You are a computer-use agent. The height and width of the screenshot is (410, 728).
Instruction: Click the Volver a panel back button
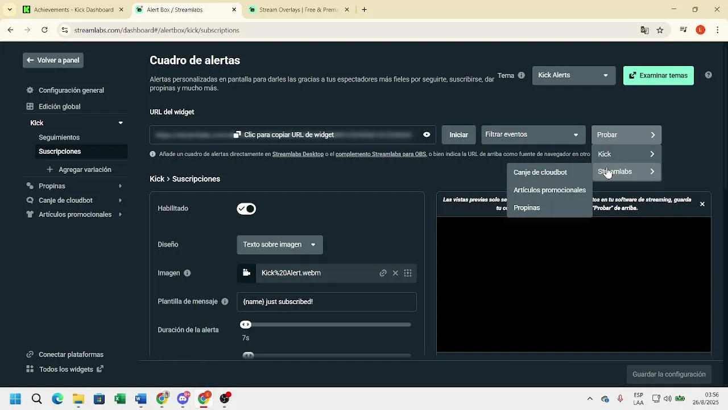click(53, 60)
